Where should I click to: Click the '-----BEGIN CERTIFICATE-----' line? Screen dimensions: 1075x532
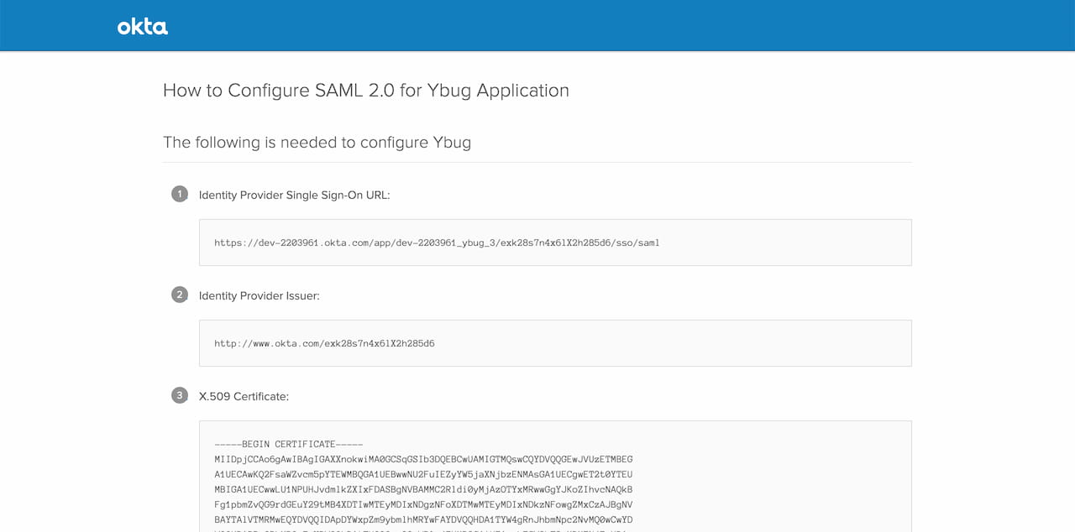pyautogui.click(x=288, y=444)
